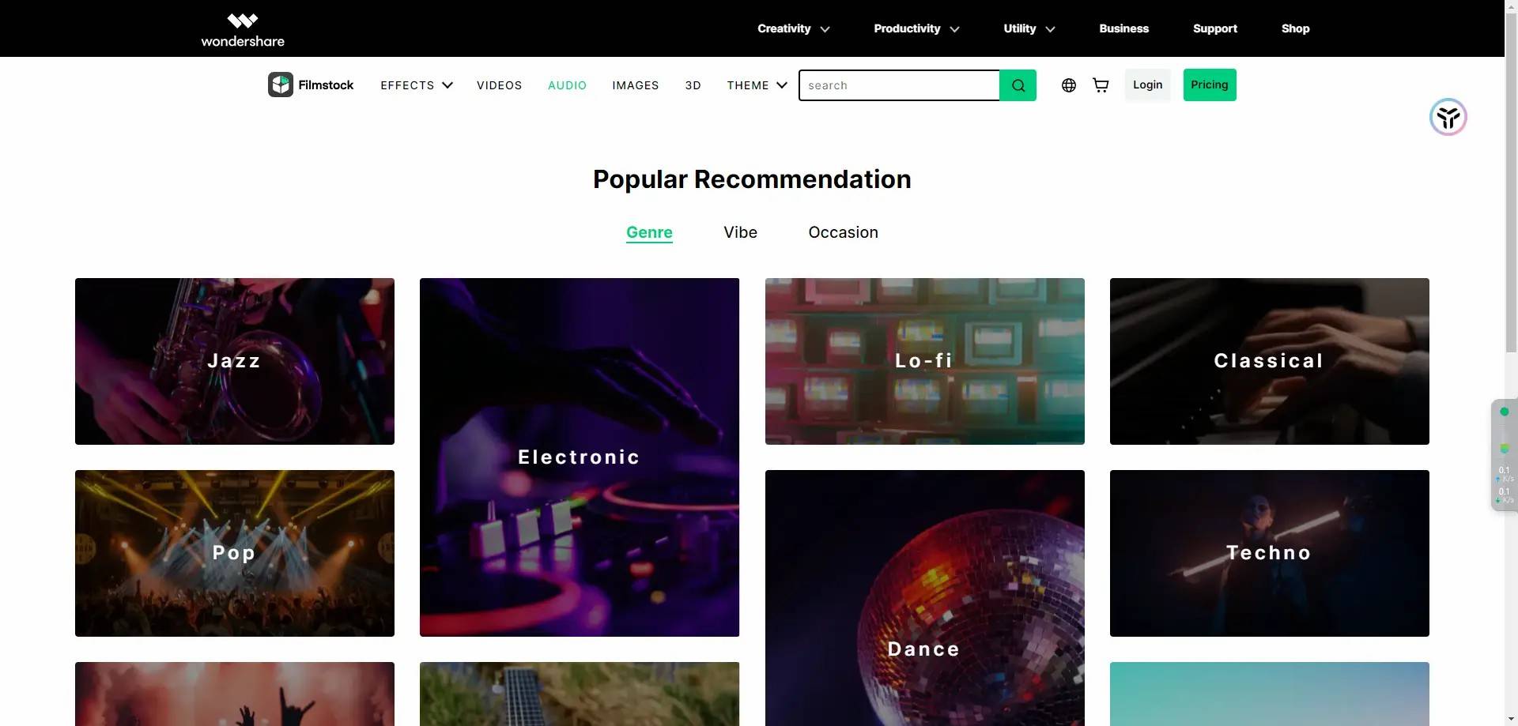Open the Effects submenu
Screen dimensions: 1518x726
click(416, 85)
